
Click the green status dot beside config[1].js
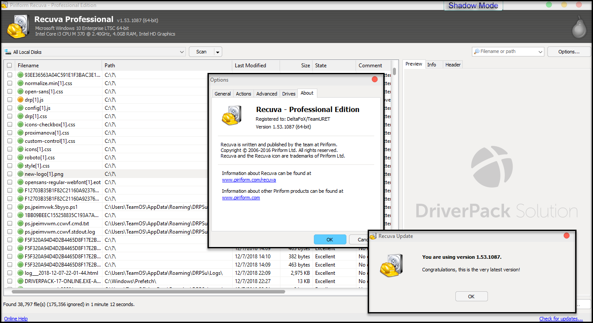point(20,108)
